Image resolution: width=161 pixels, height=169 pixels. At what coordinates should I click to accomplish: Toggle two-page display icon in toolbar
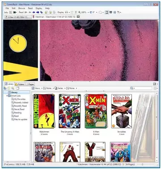point(67,13)
